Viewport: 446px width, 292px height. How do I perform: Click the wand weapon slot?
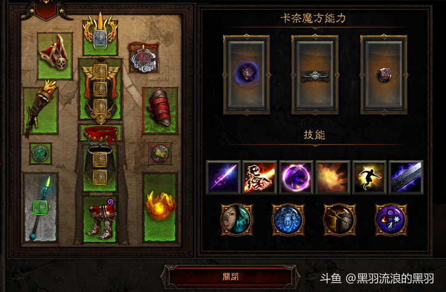[41, 208]
